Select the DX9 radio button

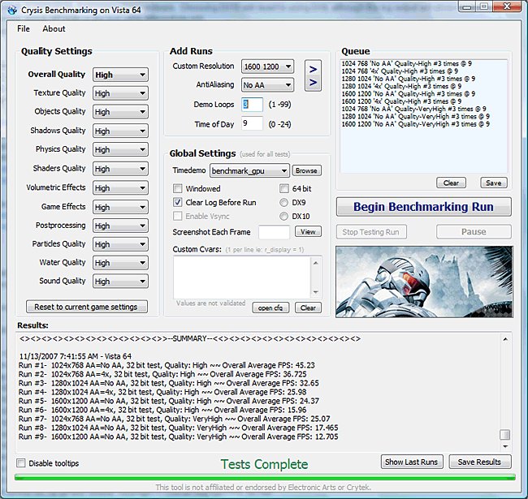pos(283,202)
